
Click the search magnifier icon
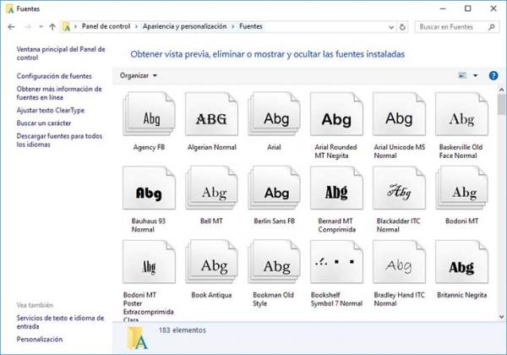point(492,27)
